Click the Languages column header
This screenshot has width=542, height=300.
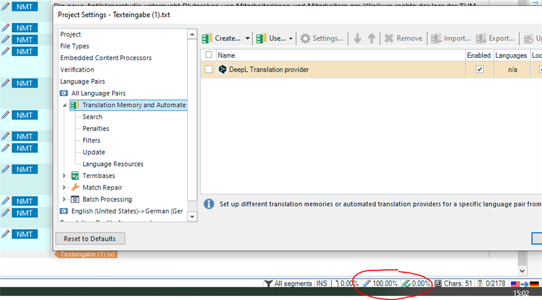pos(511,55)
